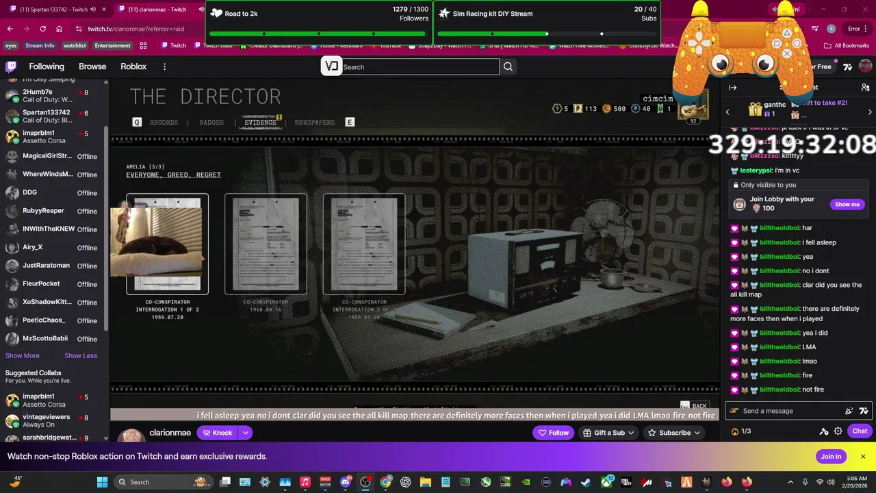Image resolution: width=876 pixels, height=493 pixels.
Task: Open the watchlist bookmark folder
Action: coord(75,46)
